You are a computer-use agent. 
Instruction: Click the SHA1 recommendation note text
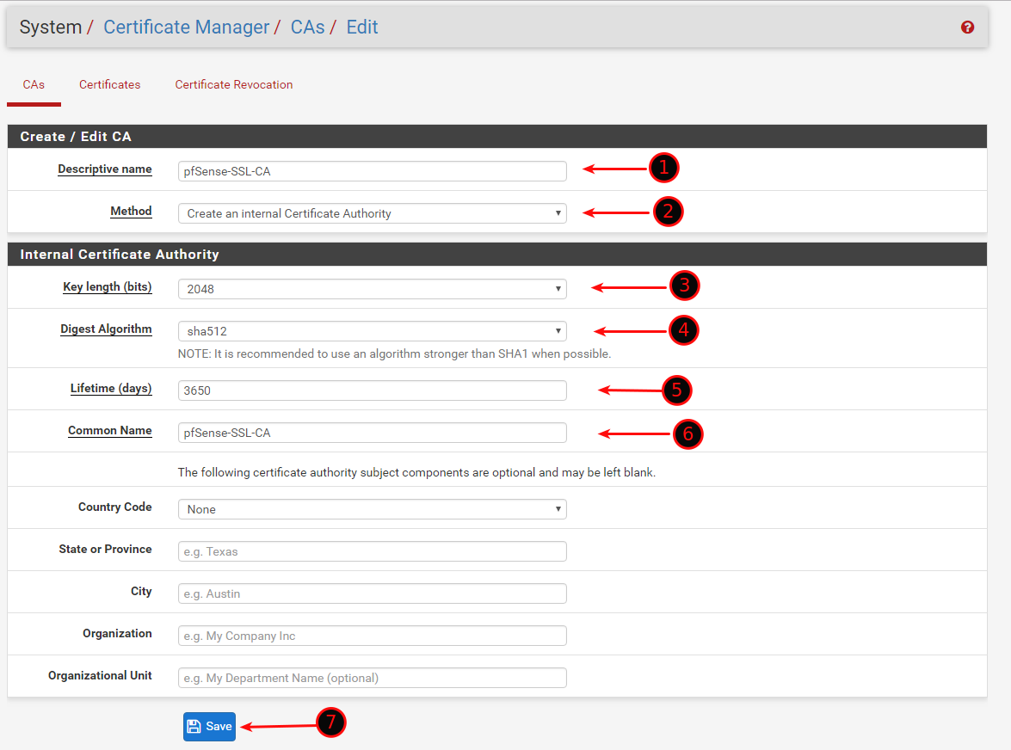pyautogui.click(x=394, y=353)
